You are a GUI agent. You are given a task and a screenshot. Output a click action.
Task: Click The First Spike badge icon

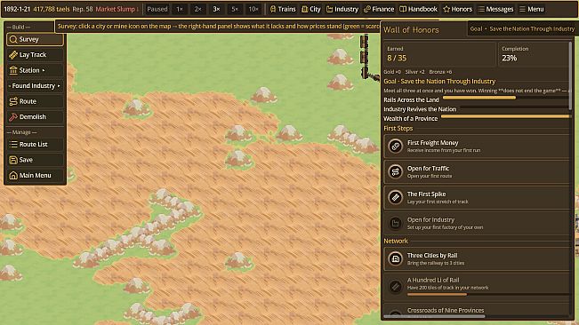[395, 197]
